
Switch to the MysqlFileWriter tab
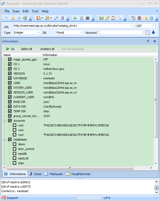78,174
